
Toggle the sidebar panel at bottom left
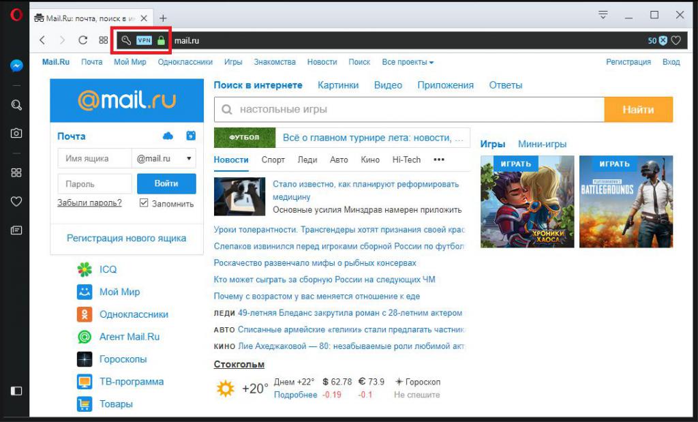click(x=16, y=391)
